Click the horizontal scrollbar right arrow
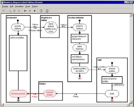Viewport: 134px width, 107px height. pos(128,105)
